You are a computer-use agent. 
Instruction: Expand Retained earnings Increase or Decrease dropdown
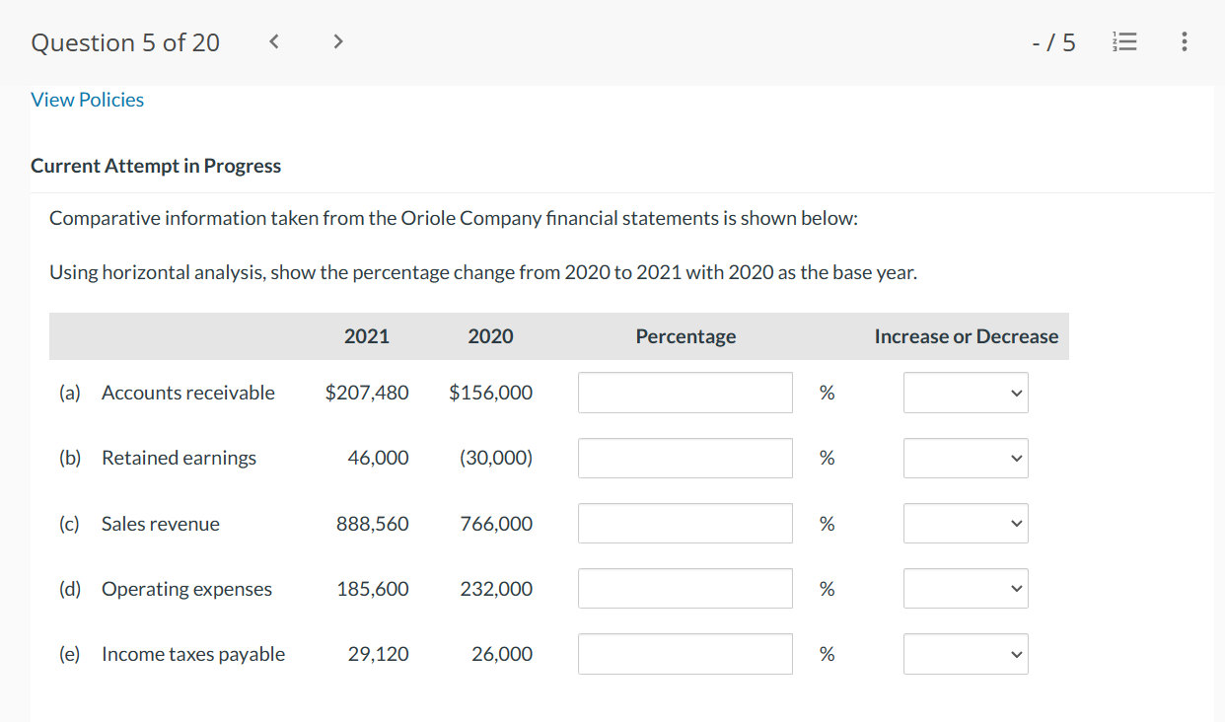tap(966, 458)
